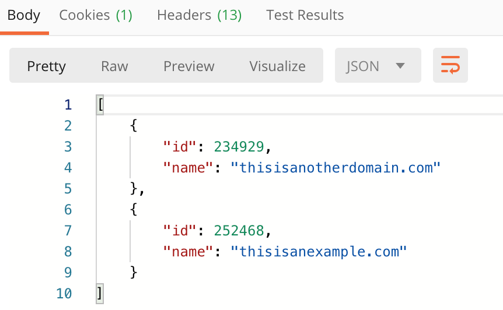503x310 pixels.
Task: Toggle the word wrap icon button
Action: 450,65
